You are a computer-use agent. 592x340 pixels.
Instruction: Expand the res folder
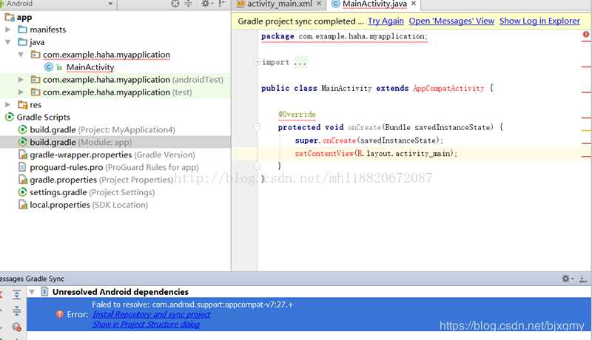click(x=7, y=105)
